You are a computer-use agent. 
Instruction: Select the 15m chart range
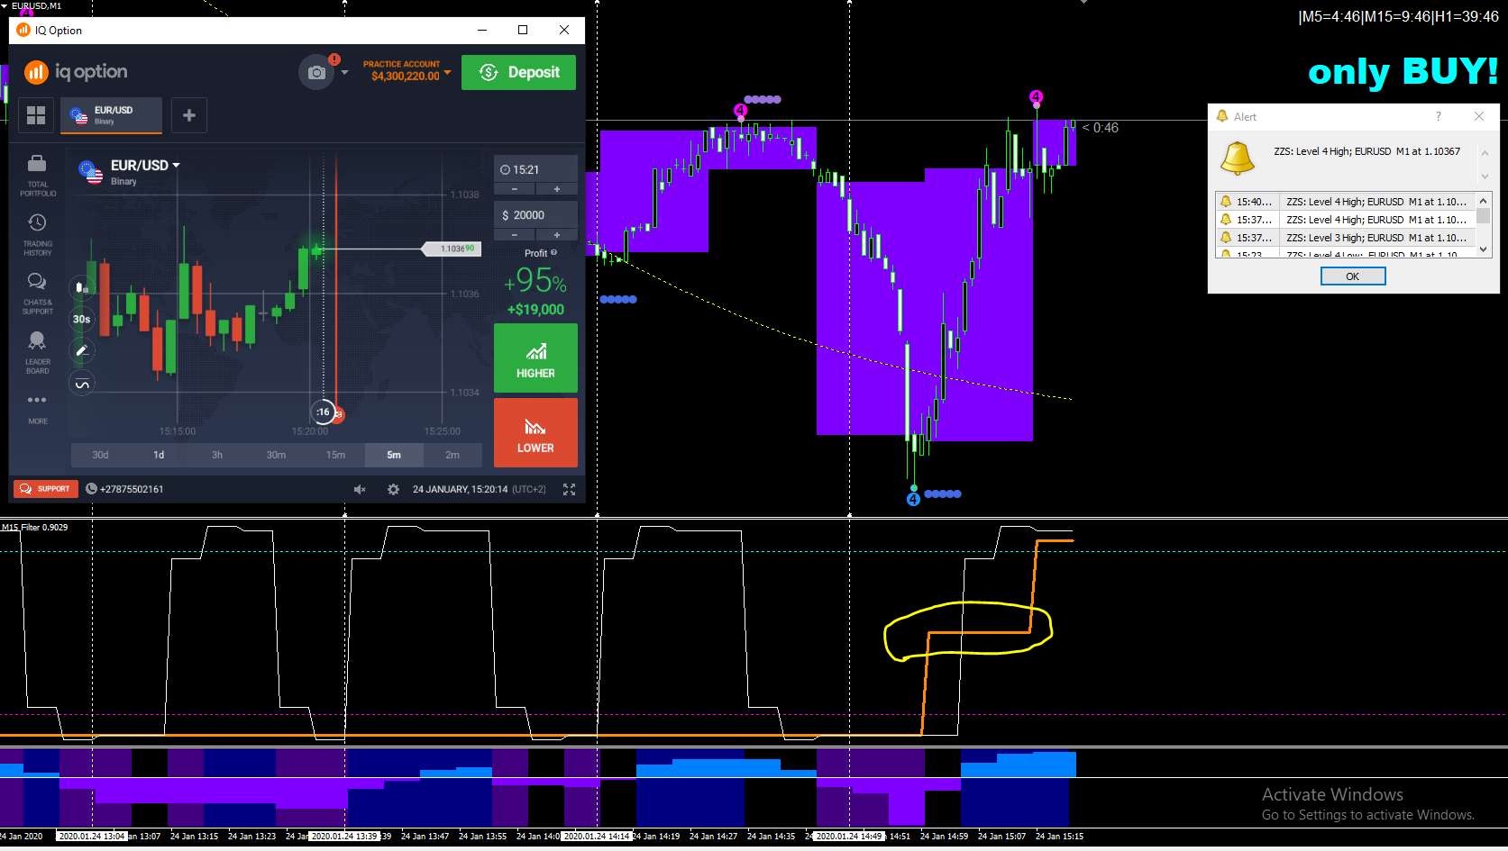[335, 455]
